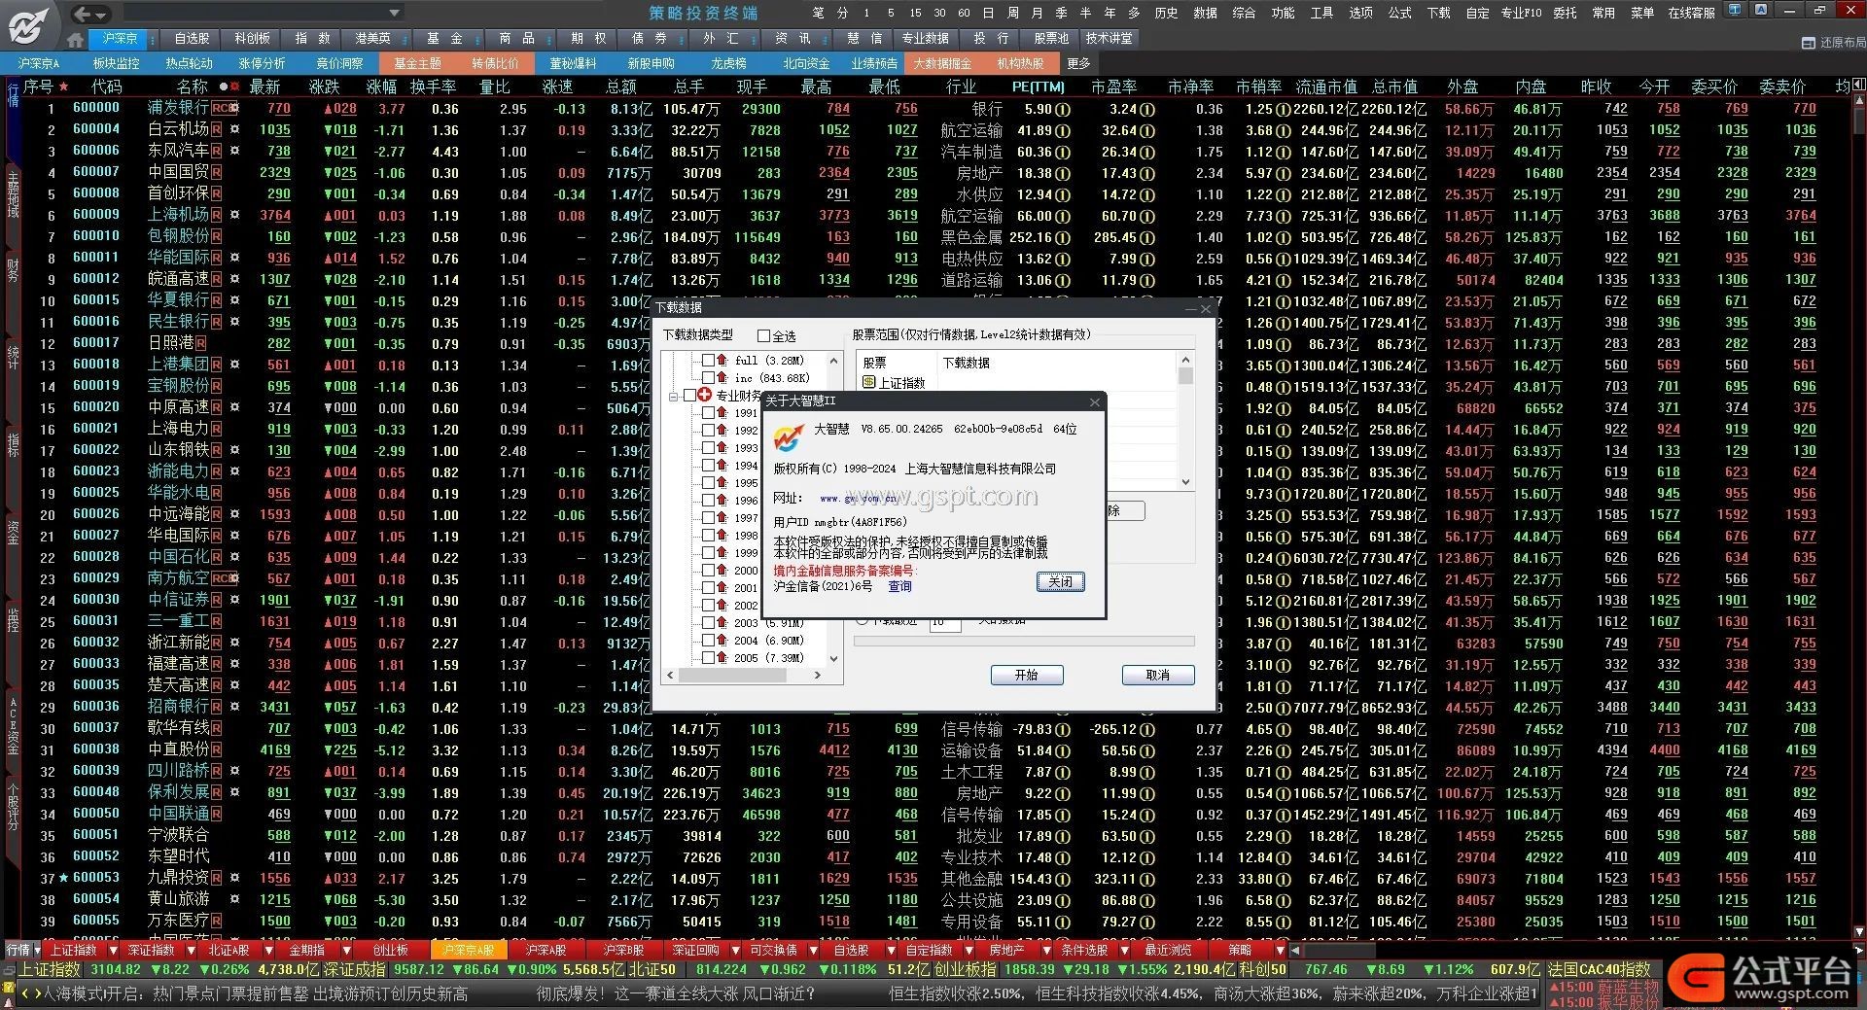Open the history dropdown beside back arrow
This screenshot has height=1010, width=1867.
[x=101, y=15]
